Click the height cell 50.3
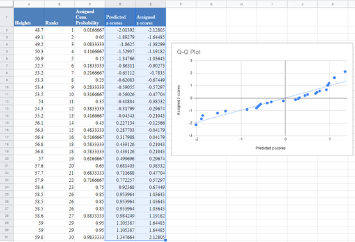The width and height of the screenshot is (355, 242). pos(29,51)
